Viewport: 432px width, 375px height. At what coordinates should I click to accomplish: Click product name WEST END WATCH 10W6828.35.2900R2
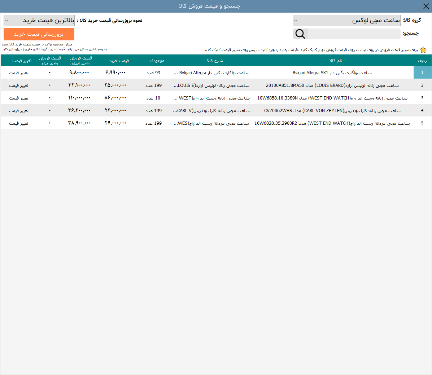332,123
